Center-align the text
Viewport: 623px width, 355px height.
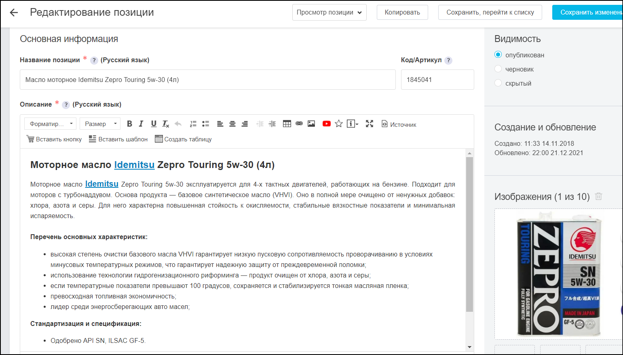click(232, 124)
